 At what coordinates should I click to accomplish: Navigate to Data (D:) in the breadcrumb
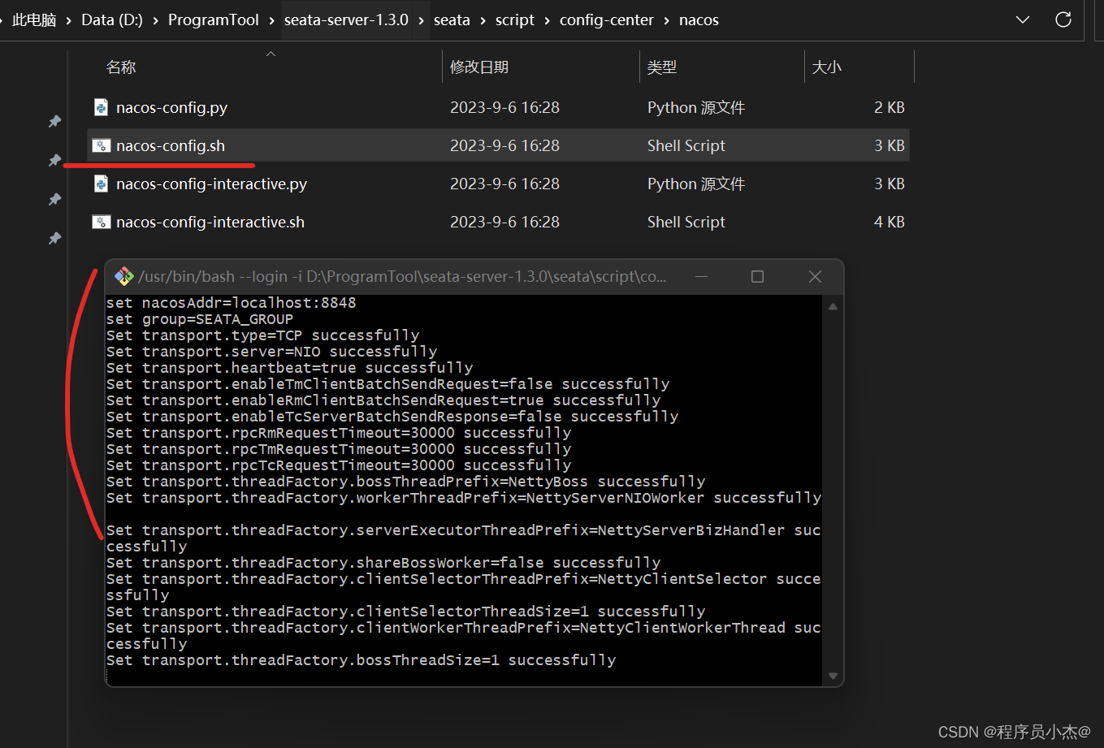point(112,20)
